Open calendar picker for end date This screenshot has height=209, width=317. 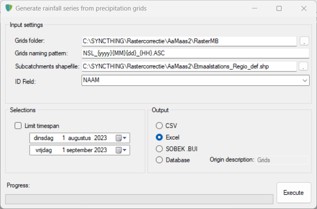pyautogui.click(x=119, y=150)
